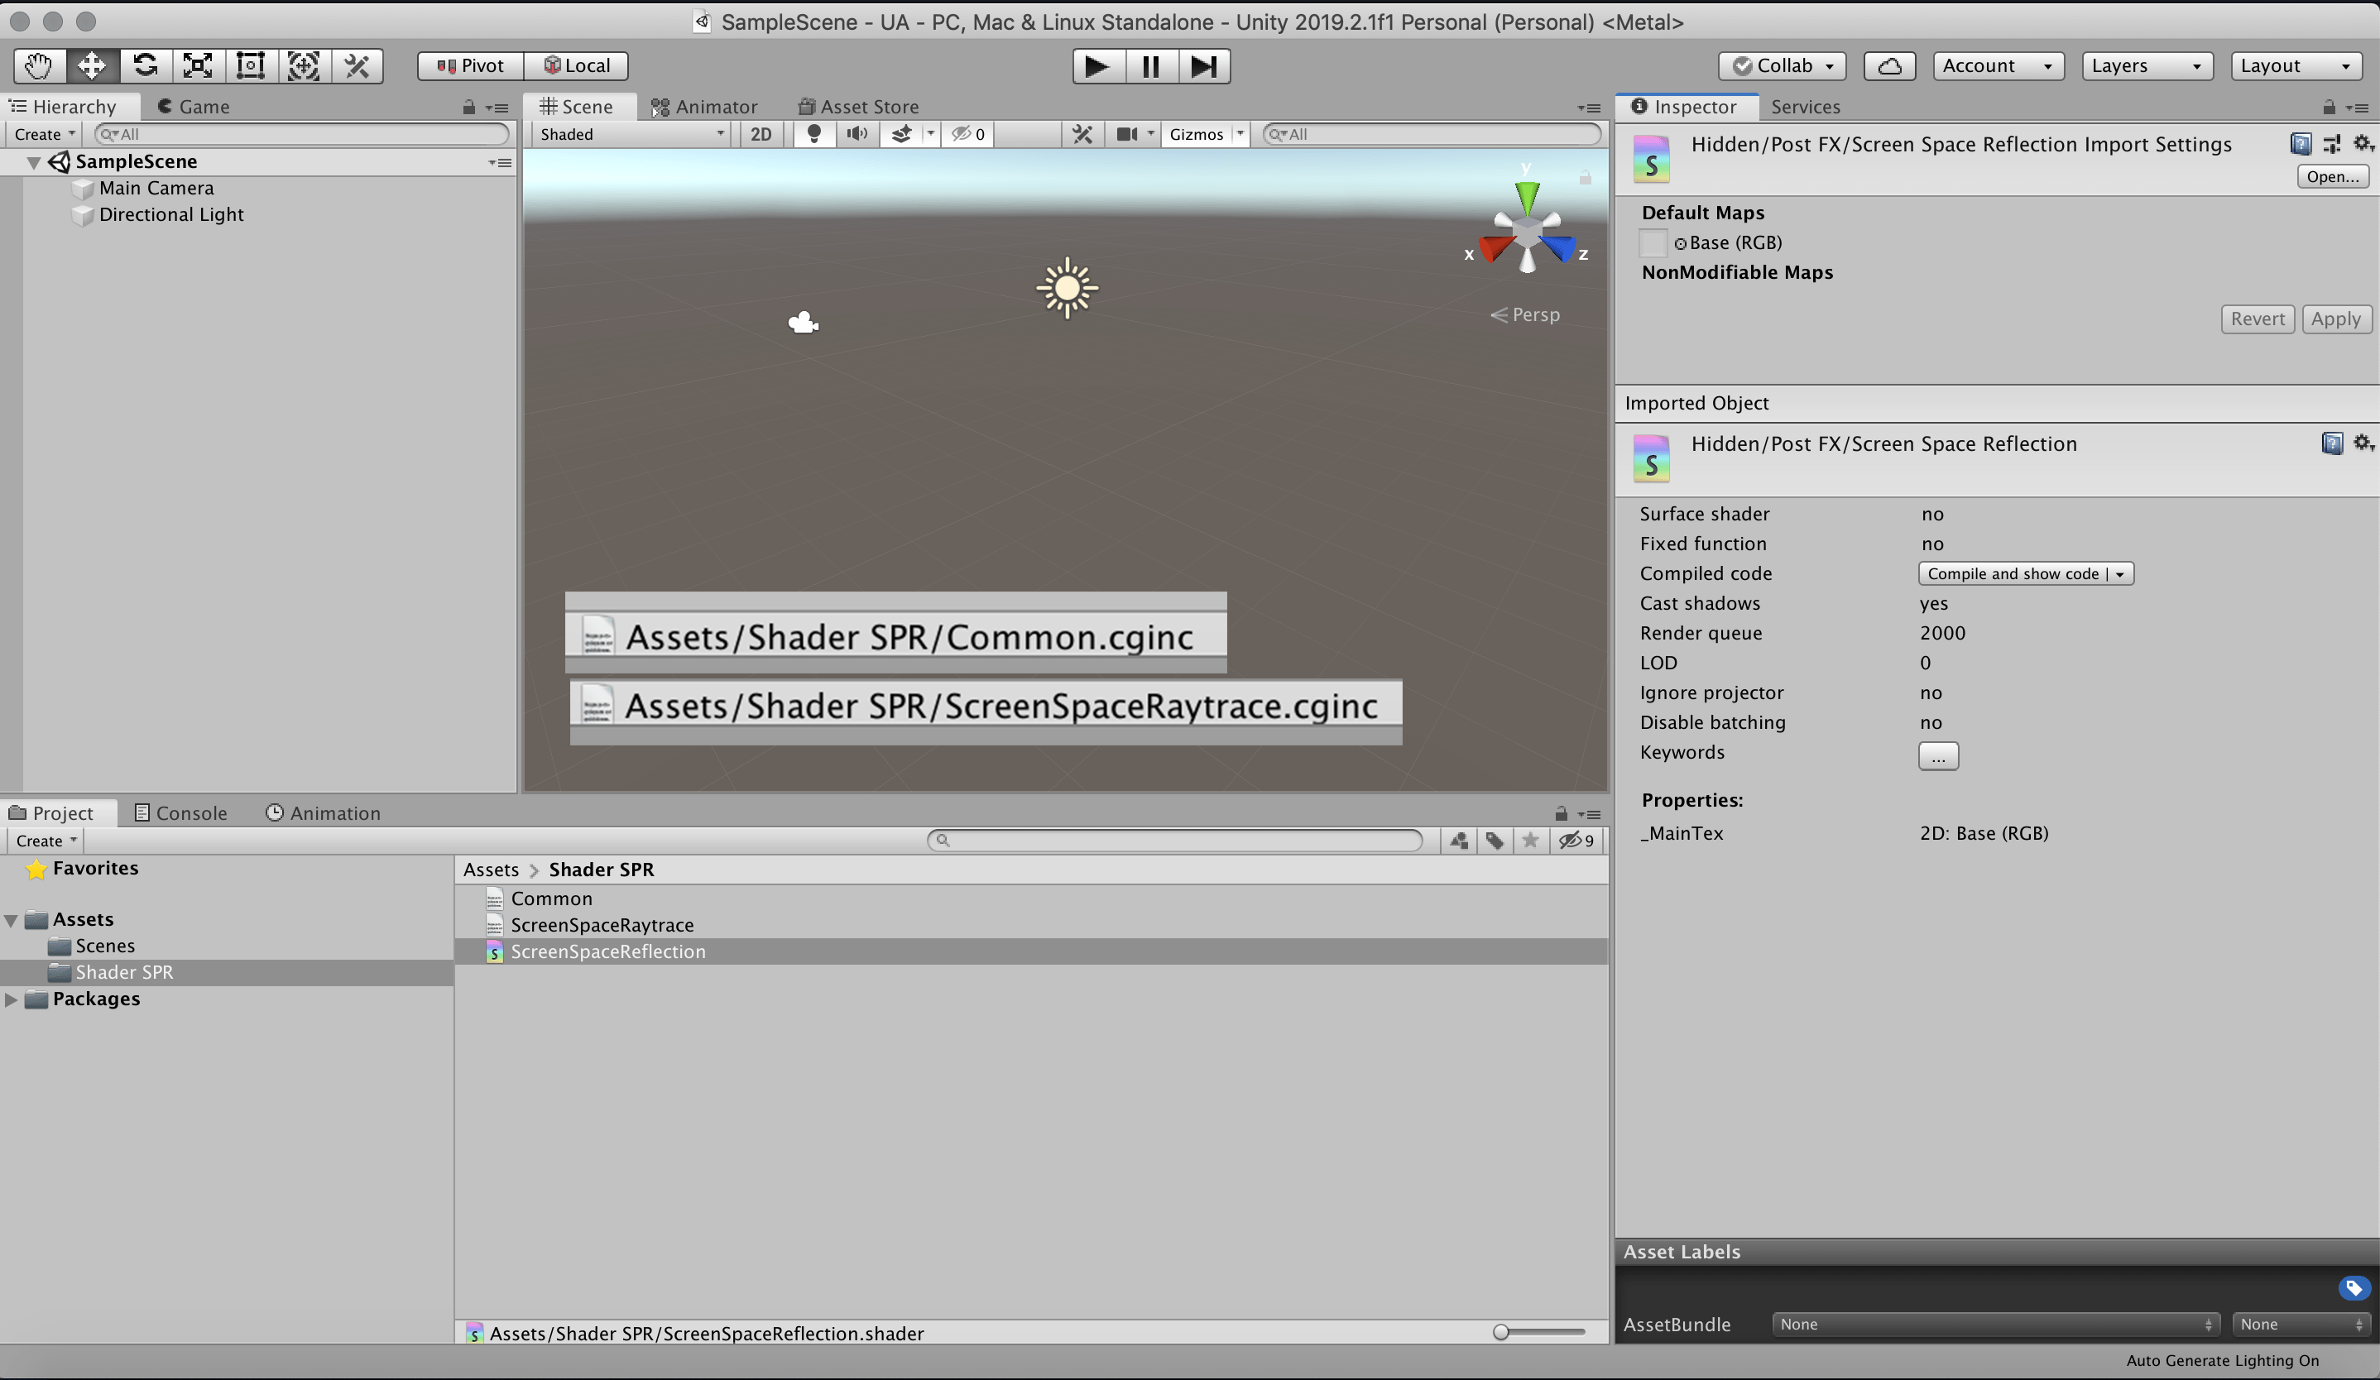Switch to the Game tab
Image resolution: width=2380 pixels, height=1380 pixels.
coord(194,107)
